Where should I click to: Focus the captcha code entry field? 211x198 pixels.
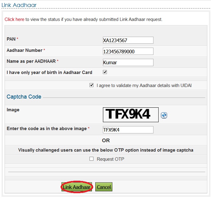[x=128, y=130]
